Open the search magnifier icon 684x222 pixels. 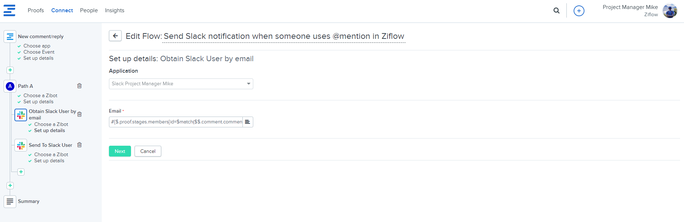pos(556,11)
